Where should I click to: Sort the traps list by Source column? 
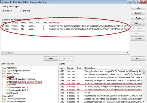pyautogui.click(x=15, y=23)
